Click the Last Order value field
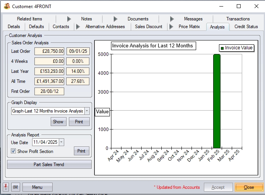The image size is (265, 195). (49, 51)
